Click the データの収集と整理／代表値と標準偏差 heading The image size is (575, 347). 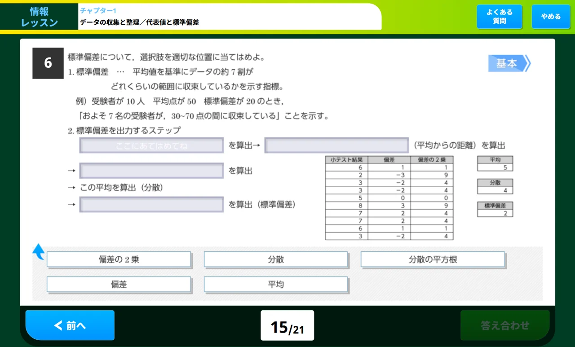click(139, 22)
